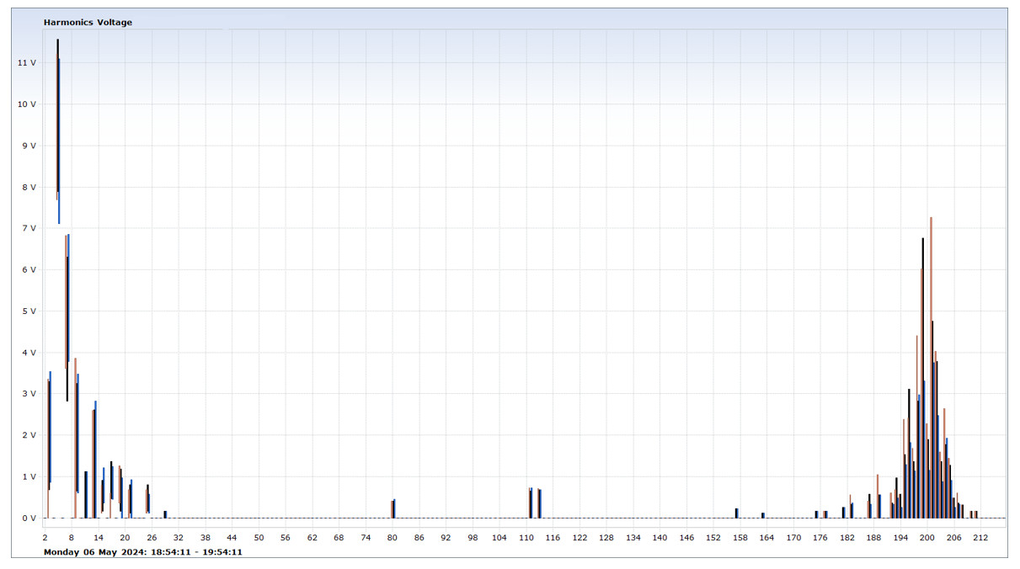
Task: Click harmonic number 194 on the x-axis
Action: pos(900,537)
